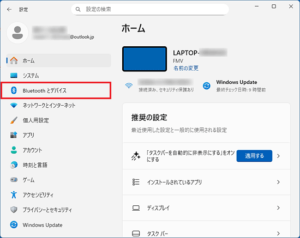Click the Bluetooth icon in sidebar

click(14, 90)
